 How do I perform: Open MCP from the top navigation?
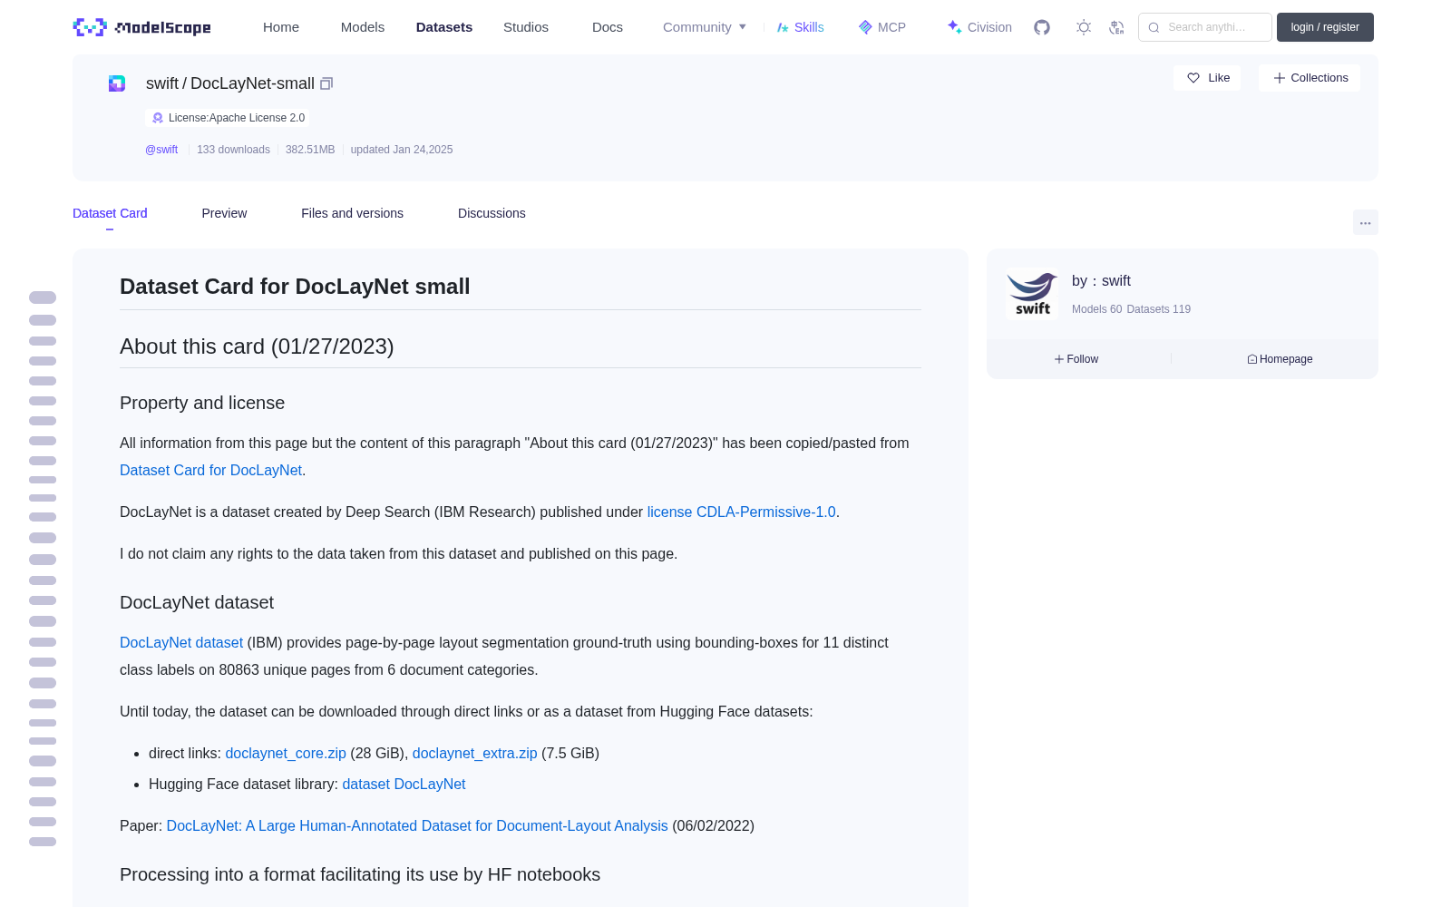point(881,27)
